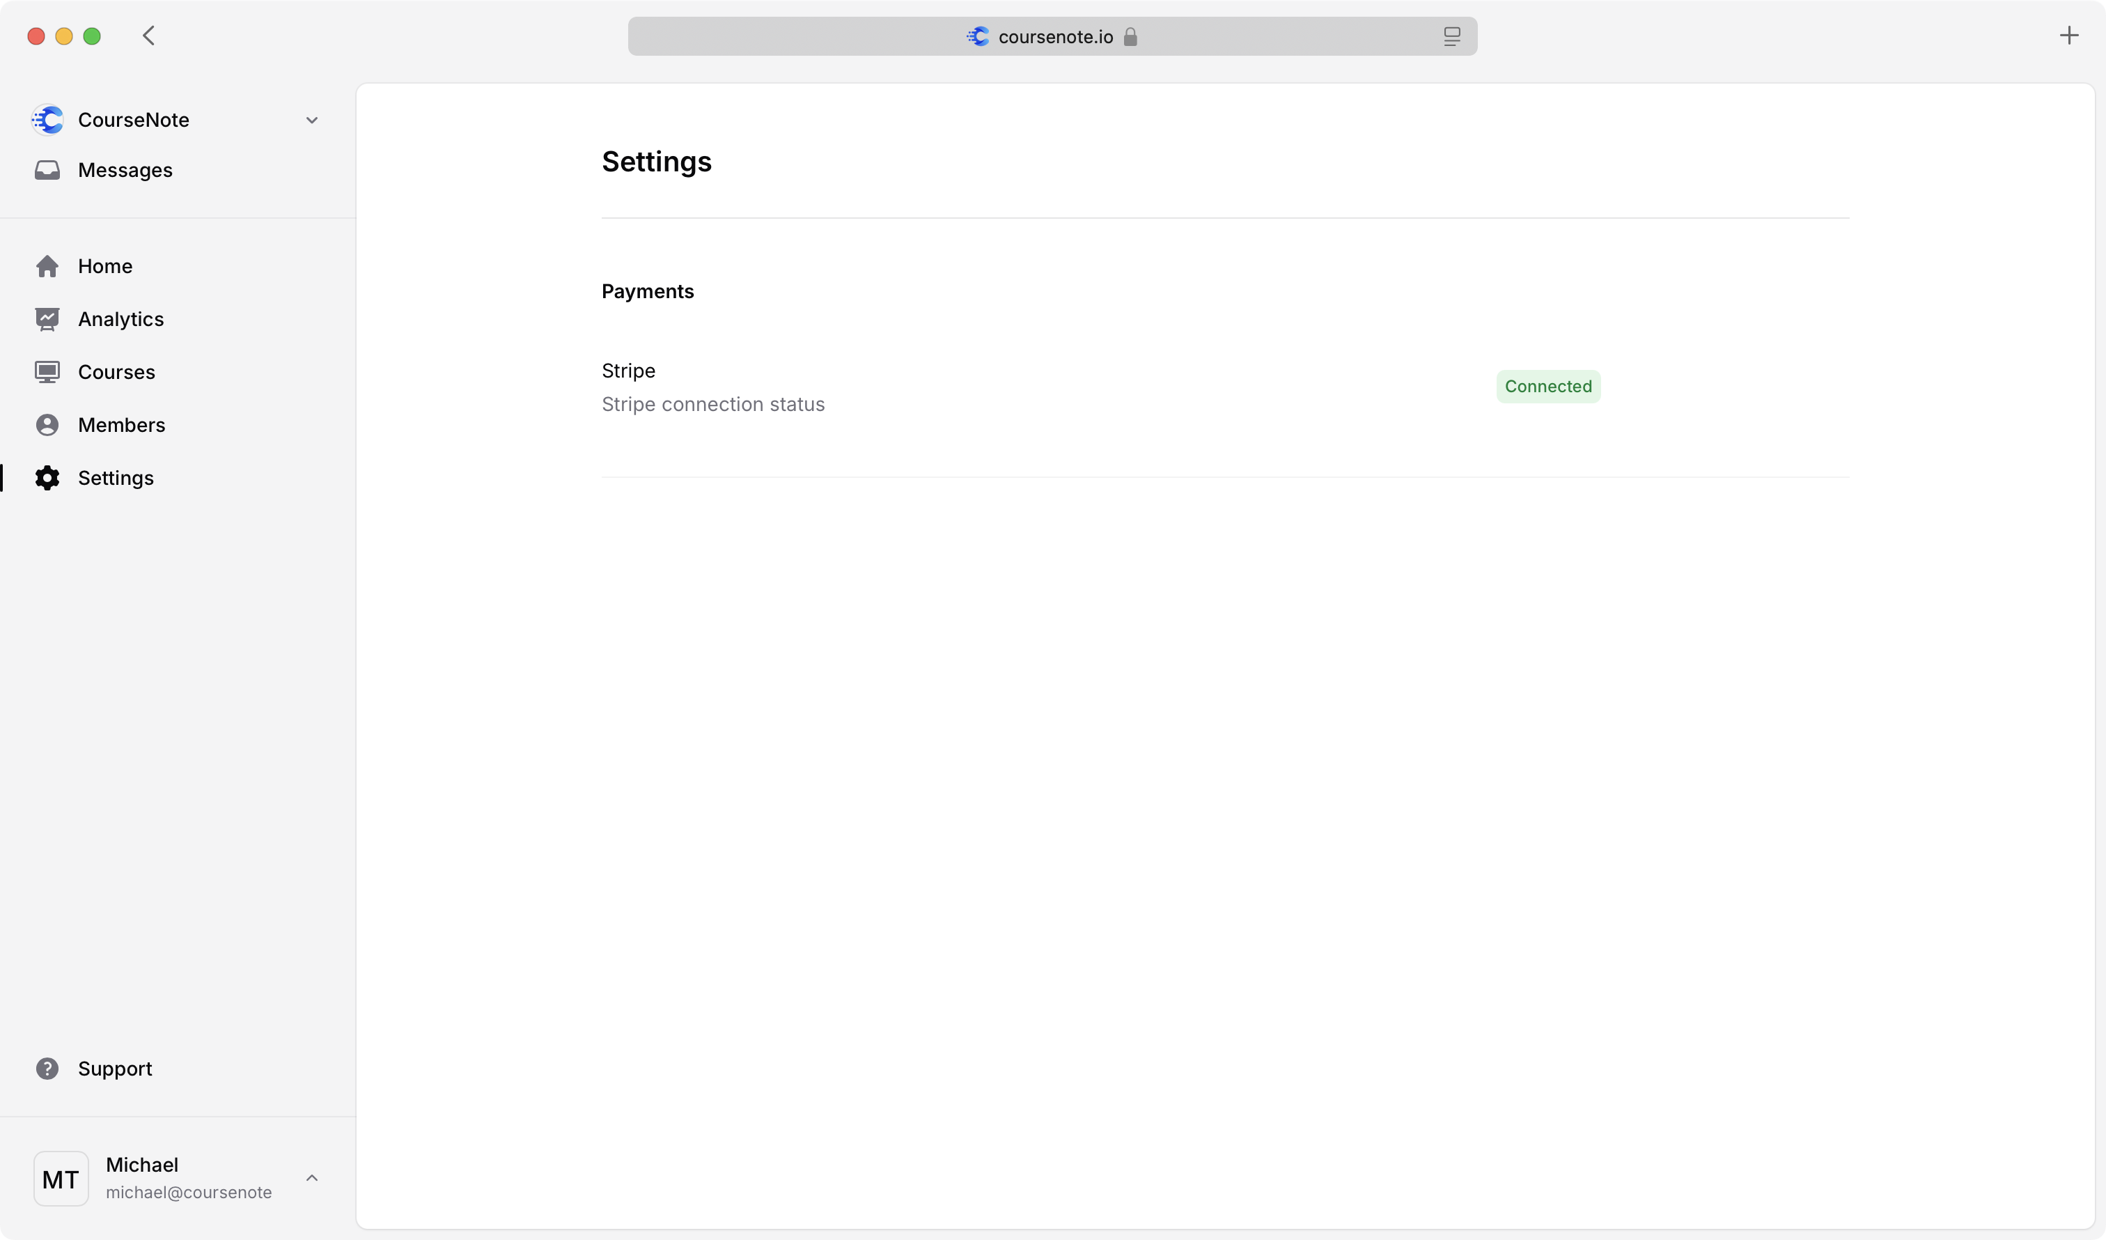Click the Home house icon

[47, 266]
